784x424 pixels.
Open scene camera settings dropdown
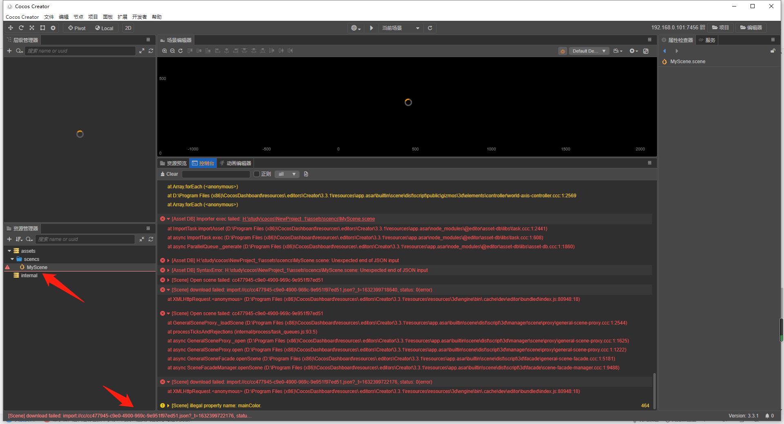tap(618, 51)
